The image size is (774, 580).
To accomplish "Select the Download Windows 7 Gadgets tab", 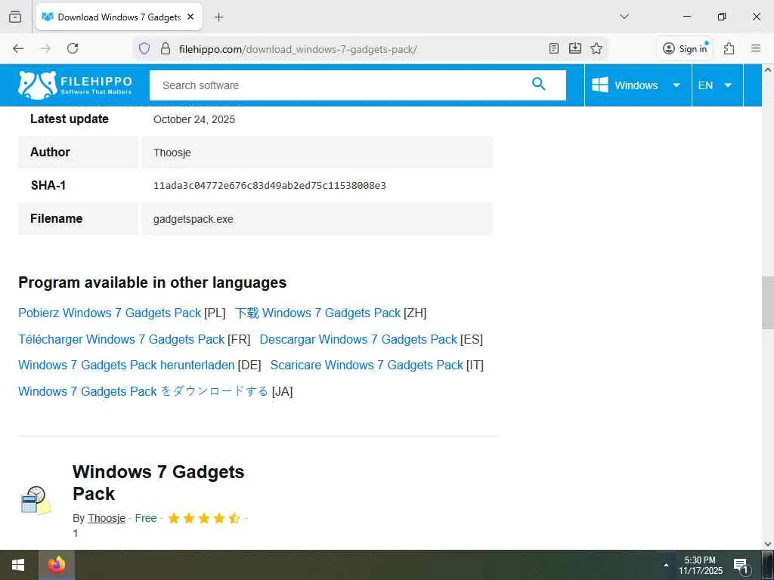I will (119, 17).
